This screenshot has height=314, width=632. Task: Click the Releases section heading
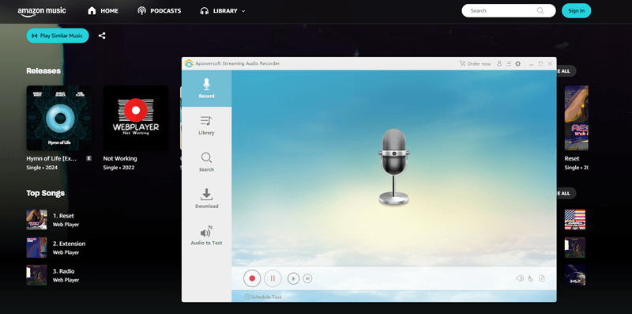43,70
